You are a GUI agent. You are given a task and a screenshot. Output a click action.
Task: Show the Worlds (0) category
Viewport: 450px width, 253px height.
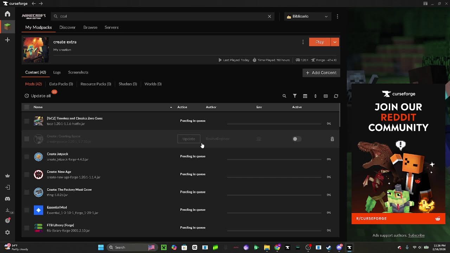153,84
